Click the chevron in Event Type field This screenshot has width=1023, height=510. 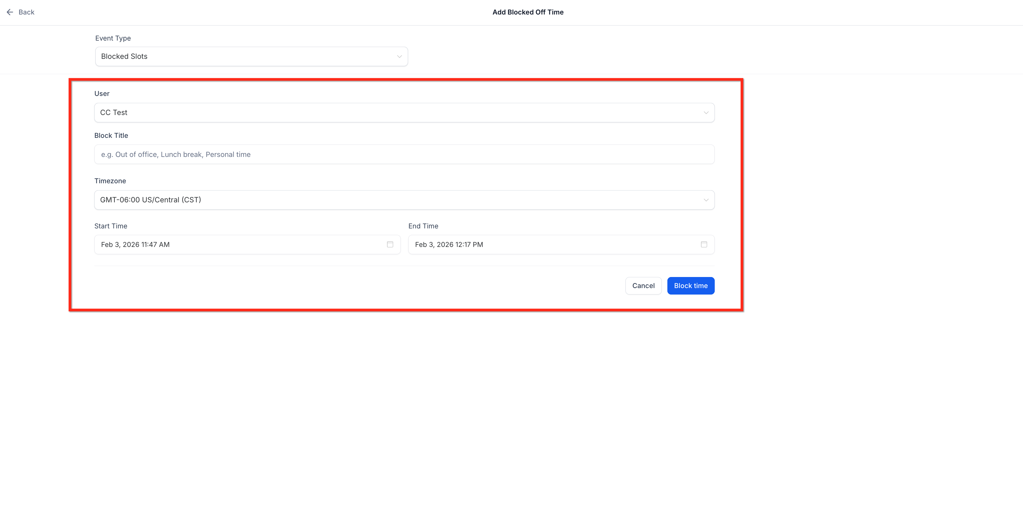pos(399,56)
